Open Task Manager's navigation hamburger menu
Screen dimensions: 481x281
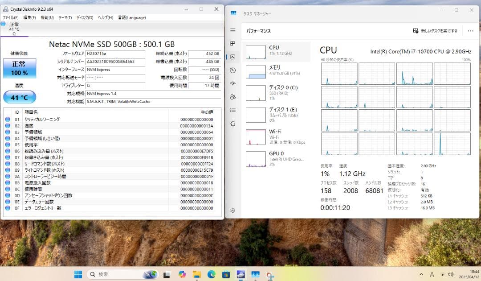(x=232, y=30)
